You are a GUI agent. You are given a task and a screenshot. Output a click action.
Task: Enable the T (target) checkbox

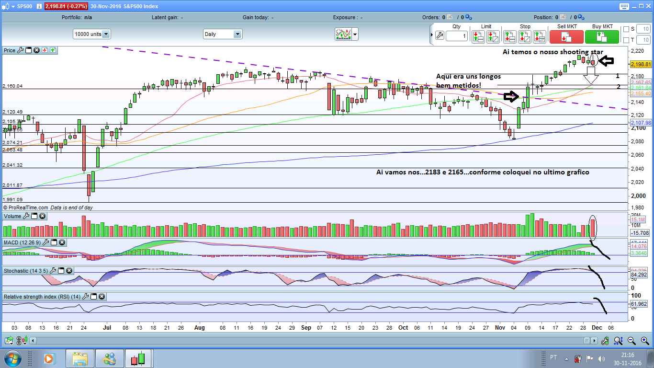tap(626, 40)
